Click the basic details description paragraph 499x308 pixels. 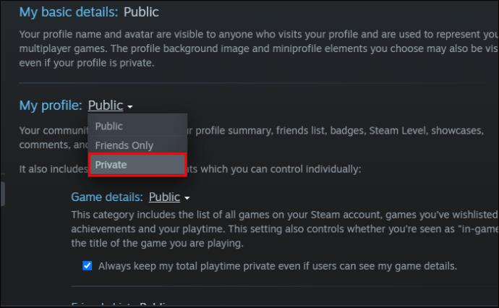click(258, 48)
